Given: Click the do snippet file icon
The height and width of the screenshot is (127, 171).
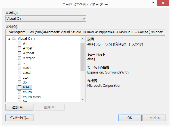Looking at the screenshot, I should (x=19, y=82).
